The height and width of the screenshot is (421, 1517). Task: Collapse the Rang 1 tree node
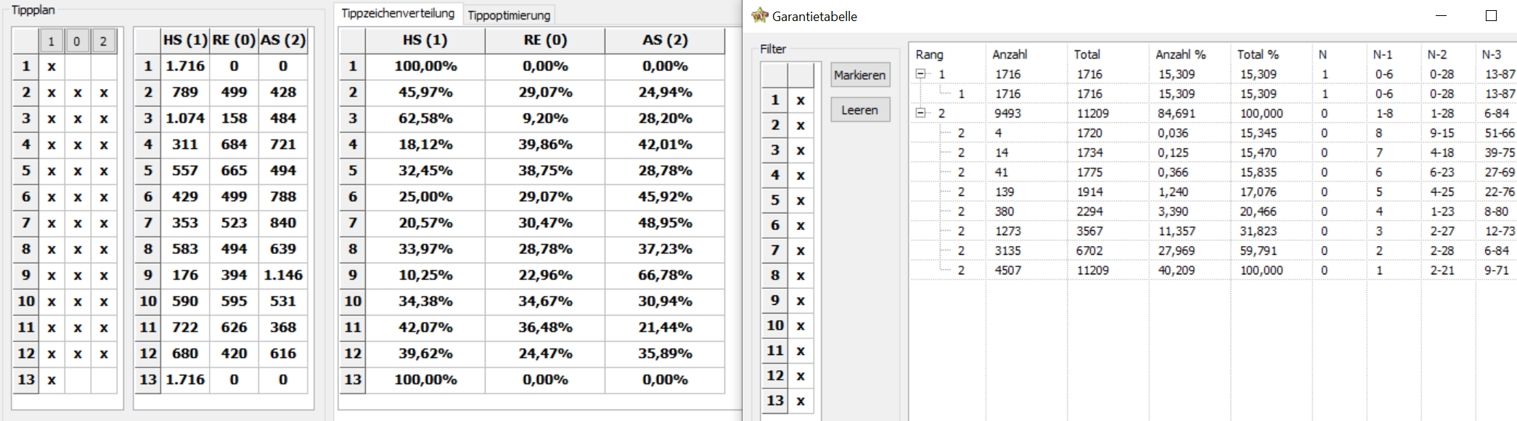pyautogui.click(x=920, y=74)
